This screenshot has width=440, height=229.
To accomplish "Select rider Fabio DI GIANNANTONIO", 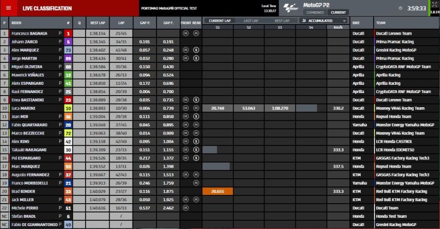I will pyautogui.click(x=34, y=225).
